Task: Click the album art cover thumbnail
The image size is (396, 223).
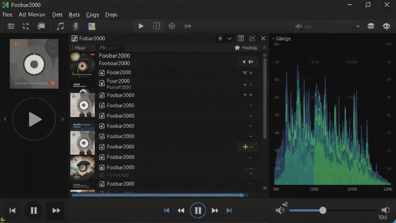Action: click(x=34, y=64)
